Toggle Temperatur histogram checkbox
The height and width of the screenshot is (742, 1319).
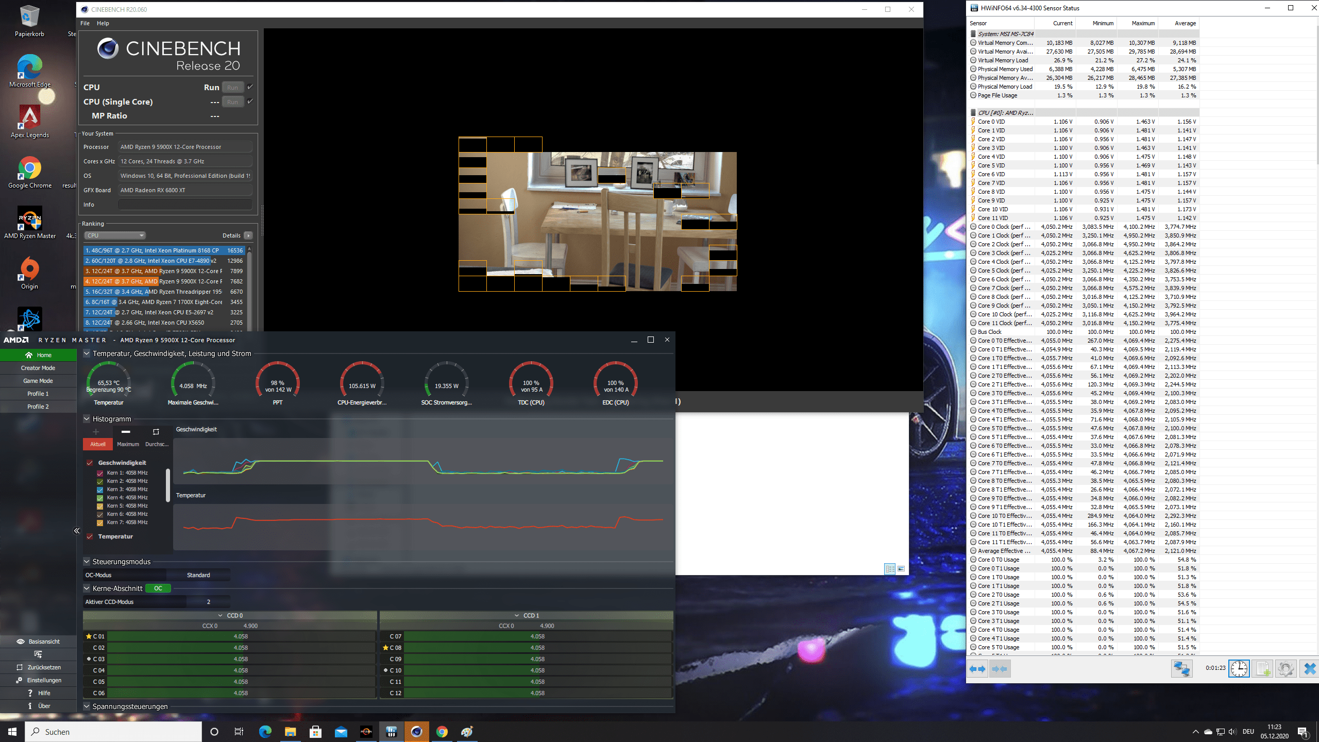click(x=90, y=536)
